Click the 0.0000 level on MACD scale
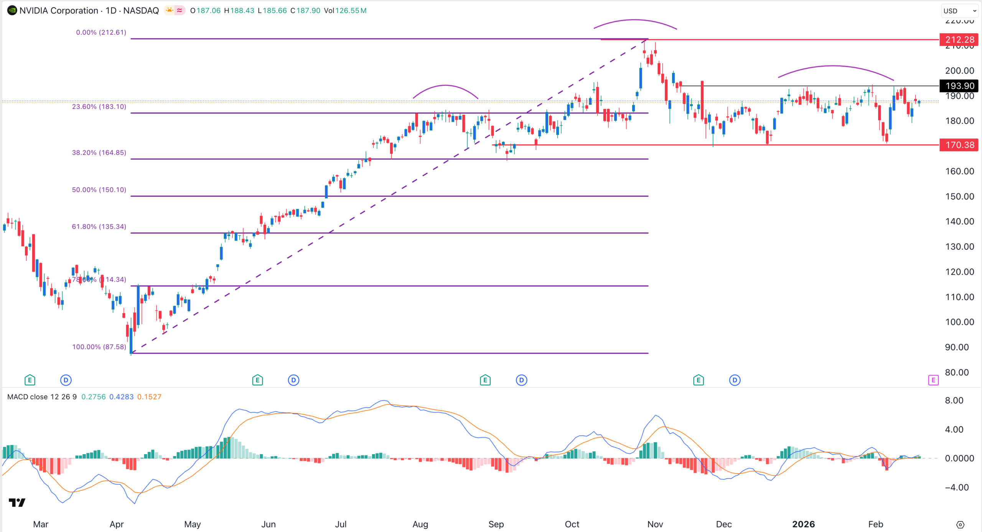The width and height of the screenshot is (982, 532). tap(959, 458)
